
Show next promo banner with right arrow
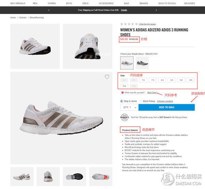[156, 10]
